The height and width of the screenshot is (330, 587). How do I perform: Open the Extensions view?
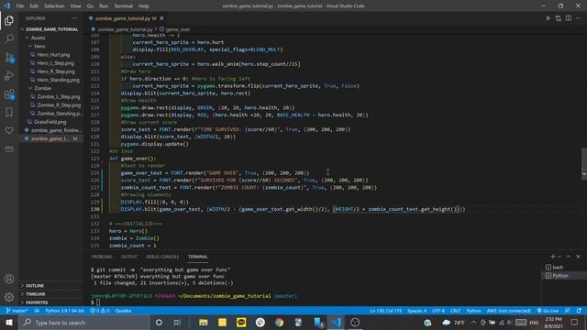click(x=9, y=94)
